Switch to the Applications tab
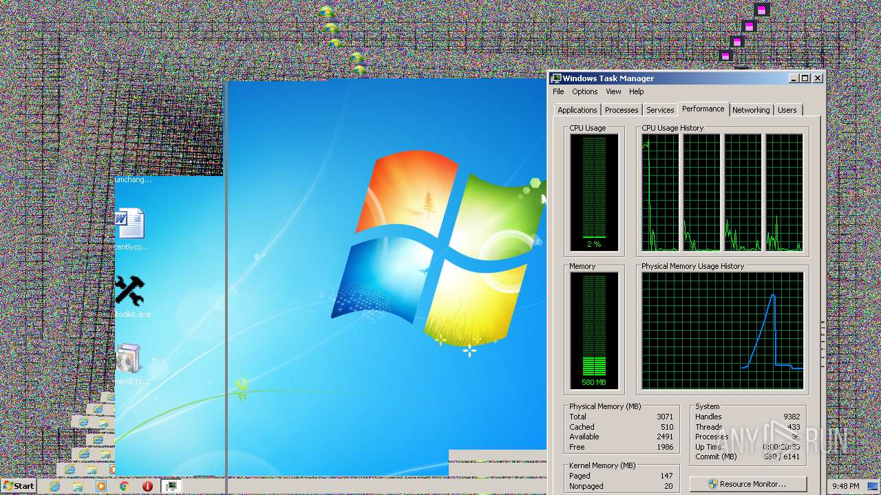The width and height of the screenshot is (881, 495). pos(577,110)
